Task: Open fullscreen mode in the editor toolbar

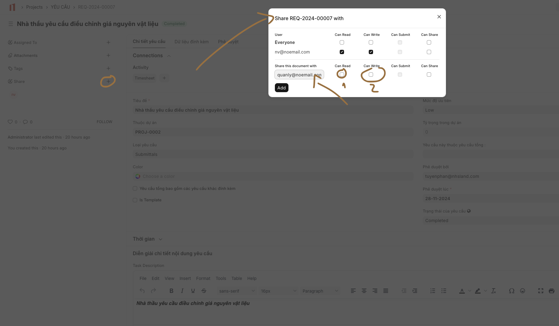Action: coord(540,291)
